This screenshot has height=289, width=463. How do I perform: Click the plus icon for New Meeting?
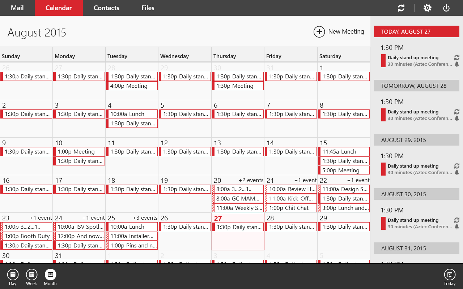coord(319,32)
